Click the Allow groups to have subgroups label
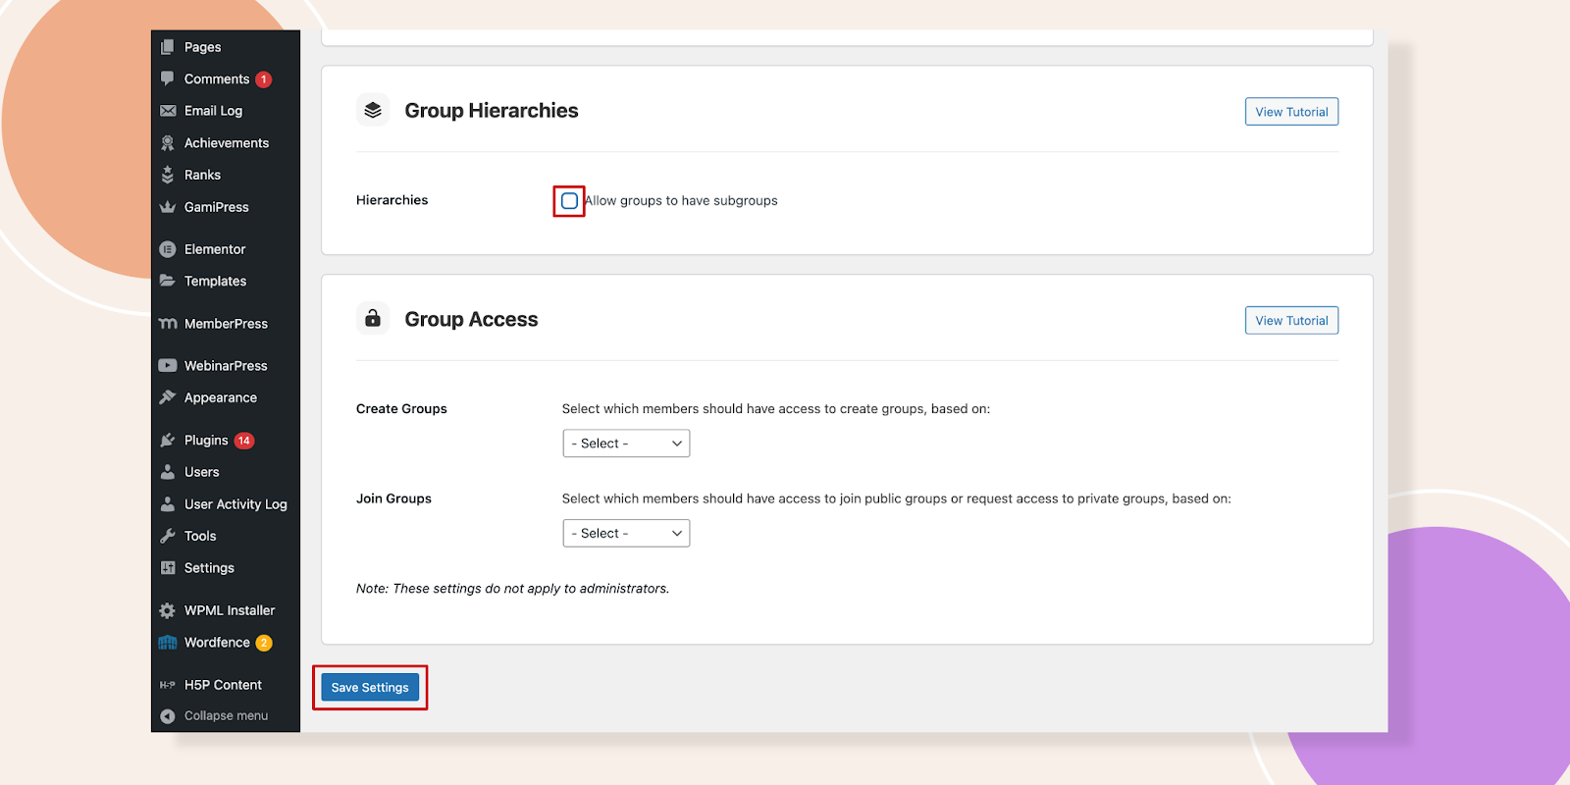The image size is (1570, 785). click(x=681, y=200)
